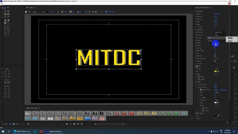Click Show Background Video icon

106,12
